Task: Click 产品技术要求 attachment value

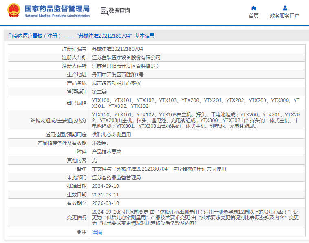Action: click(x=107, y=152)
